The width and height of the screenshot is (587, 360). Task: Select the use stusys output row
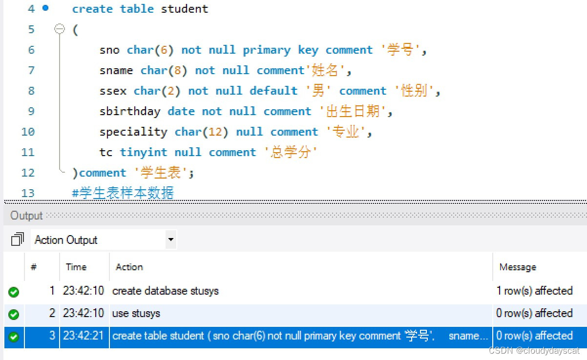(x=195, y=314)
